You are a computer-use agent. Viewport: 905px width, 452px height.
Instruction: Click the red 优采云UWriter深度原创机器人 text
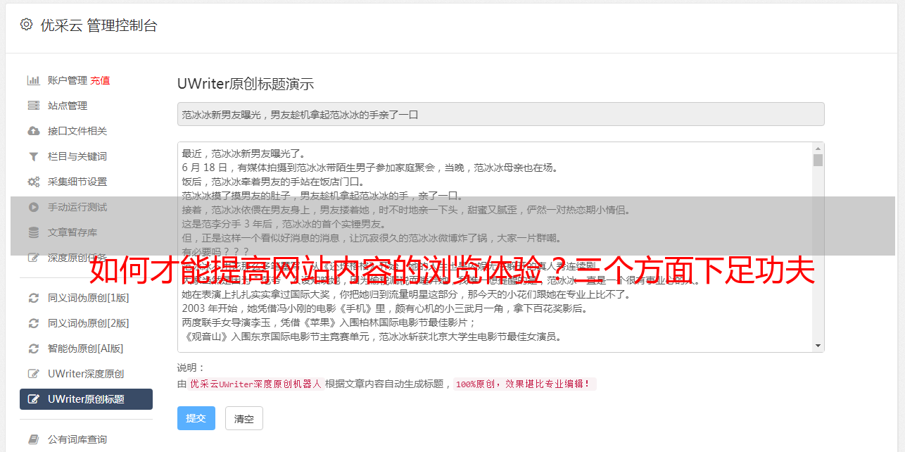coord(255,384)
